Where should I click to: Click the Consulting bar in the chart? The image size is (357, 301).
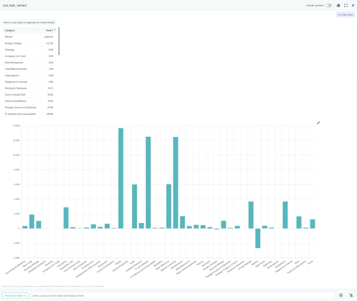pyautogui.click(x=66, y=218)
